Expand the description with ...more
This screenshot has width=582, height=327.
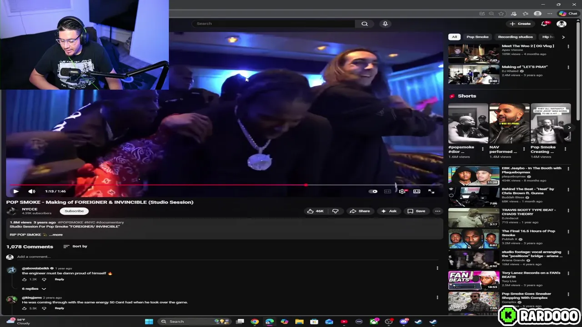[x=56, y=235]
